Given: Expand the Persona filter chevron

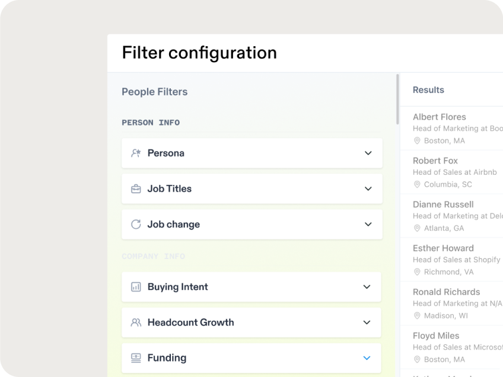Looking at the screenshot, I should pyautogui.click(x=368, y=153).
